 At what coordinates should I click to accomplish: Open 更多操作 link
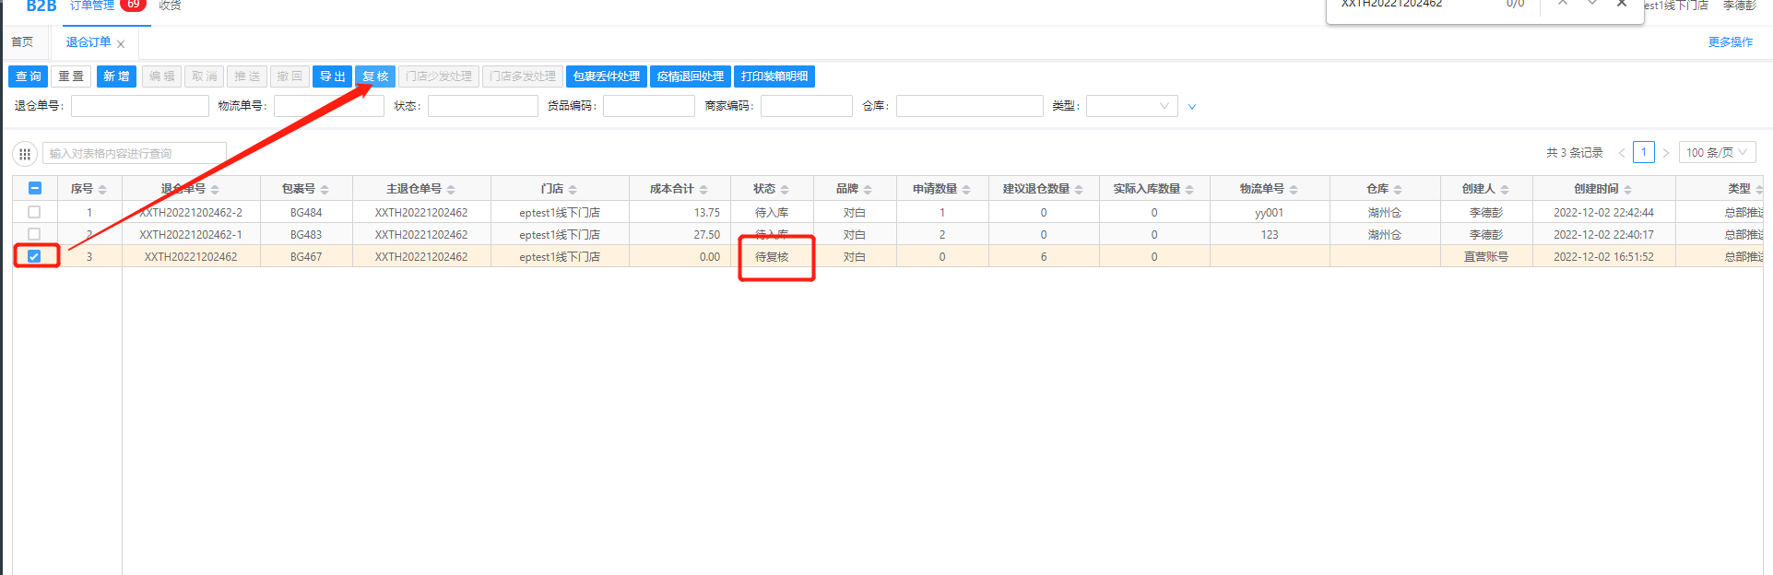[x=1730, y=42]
